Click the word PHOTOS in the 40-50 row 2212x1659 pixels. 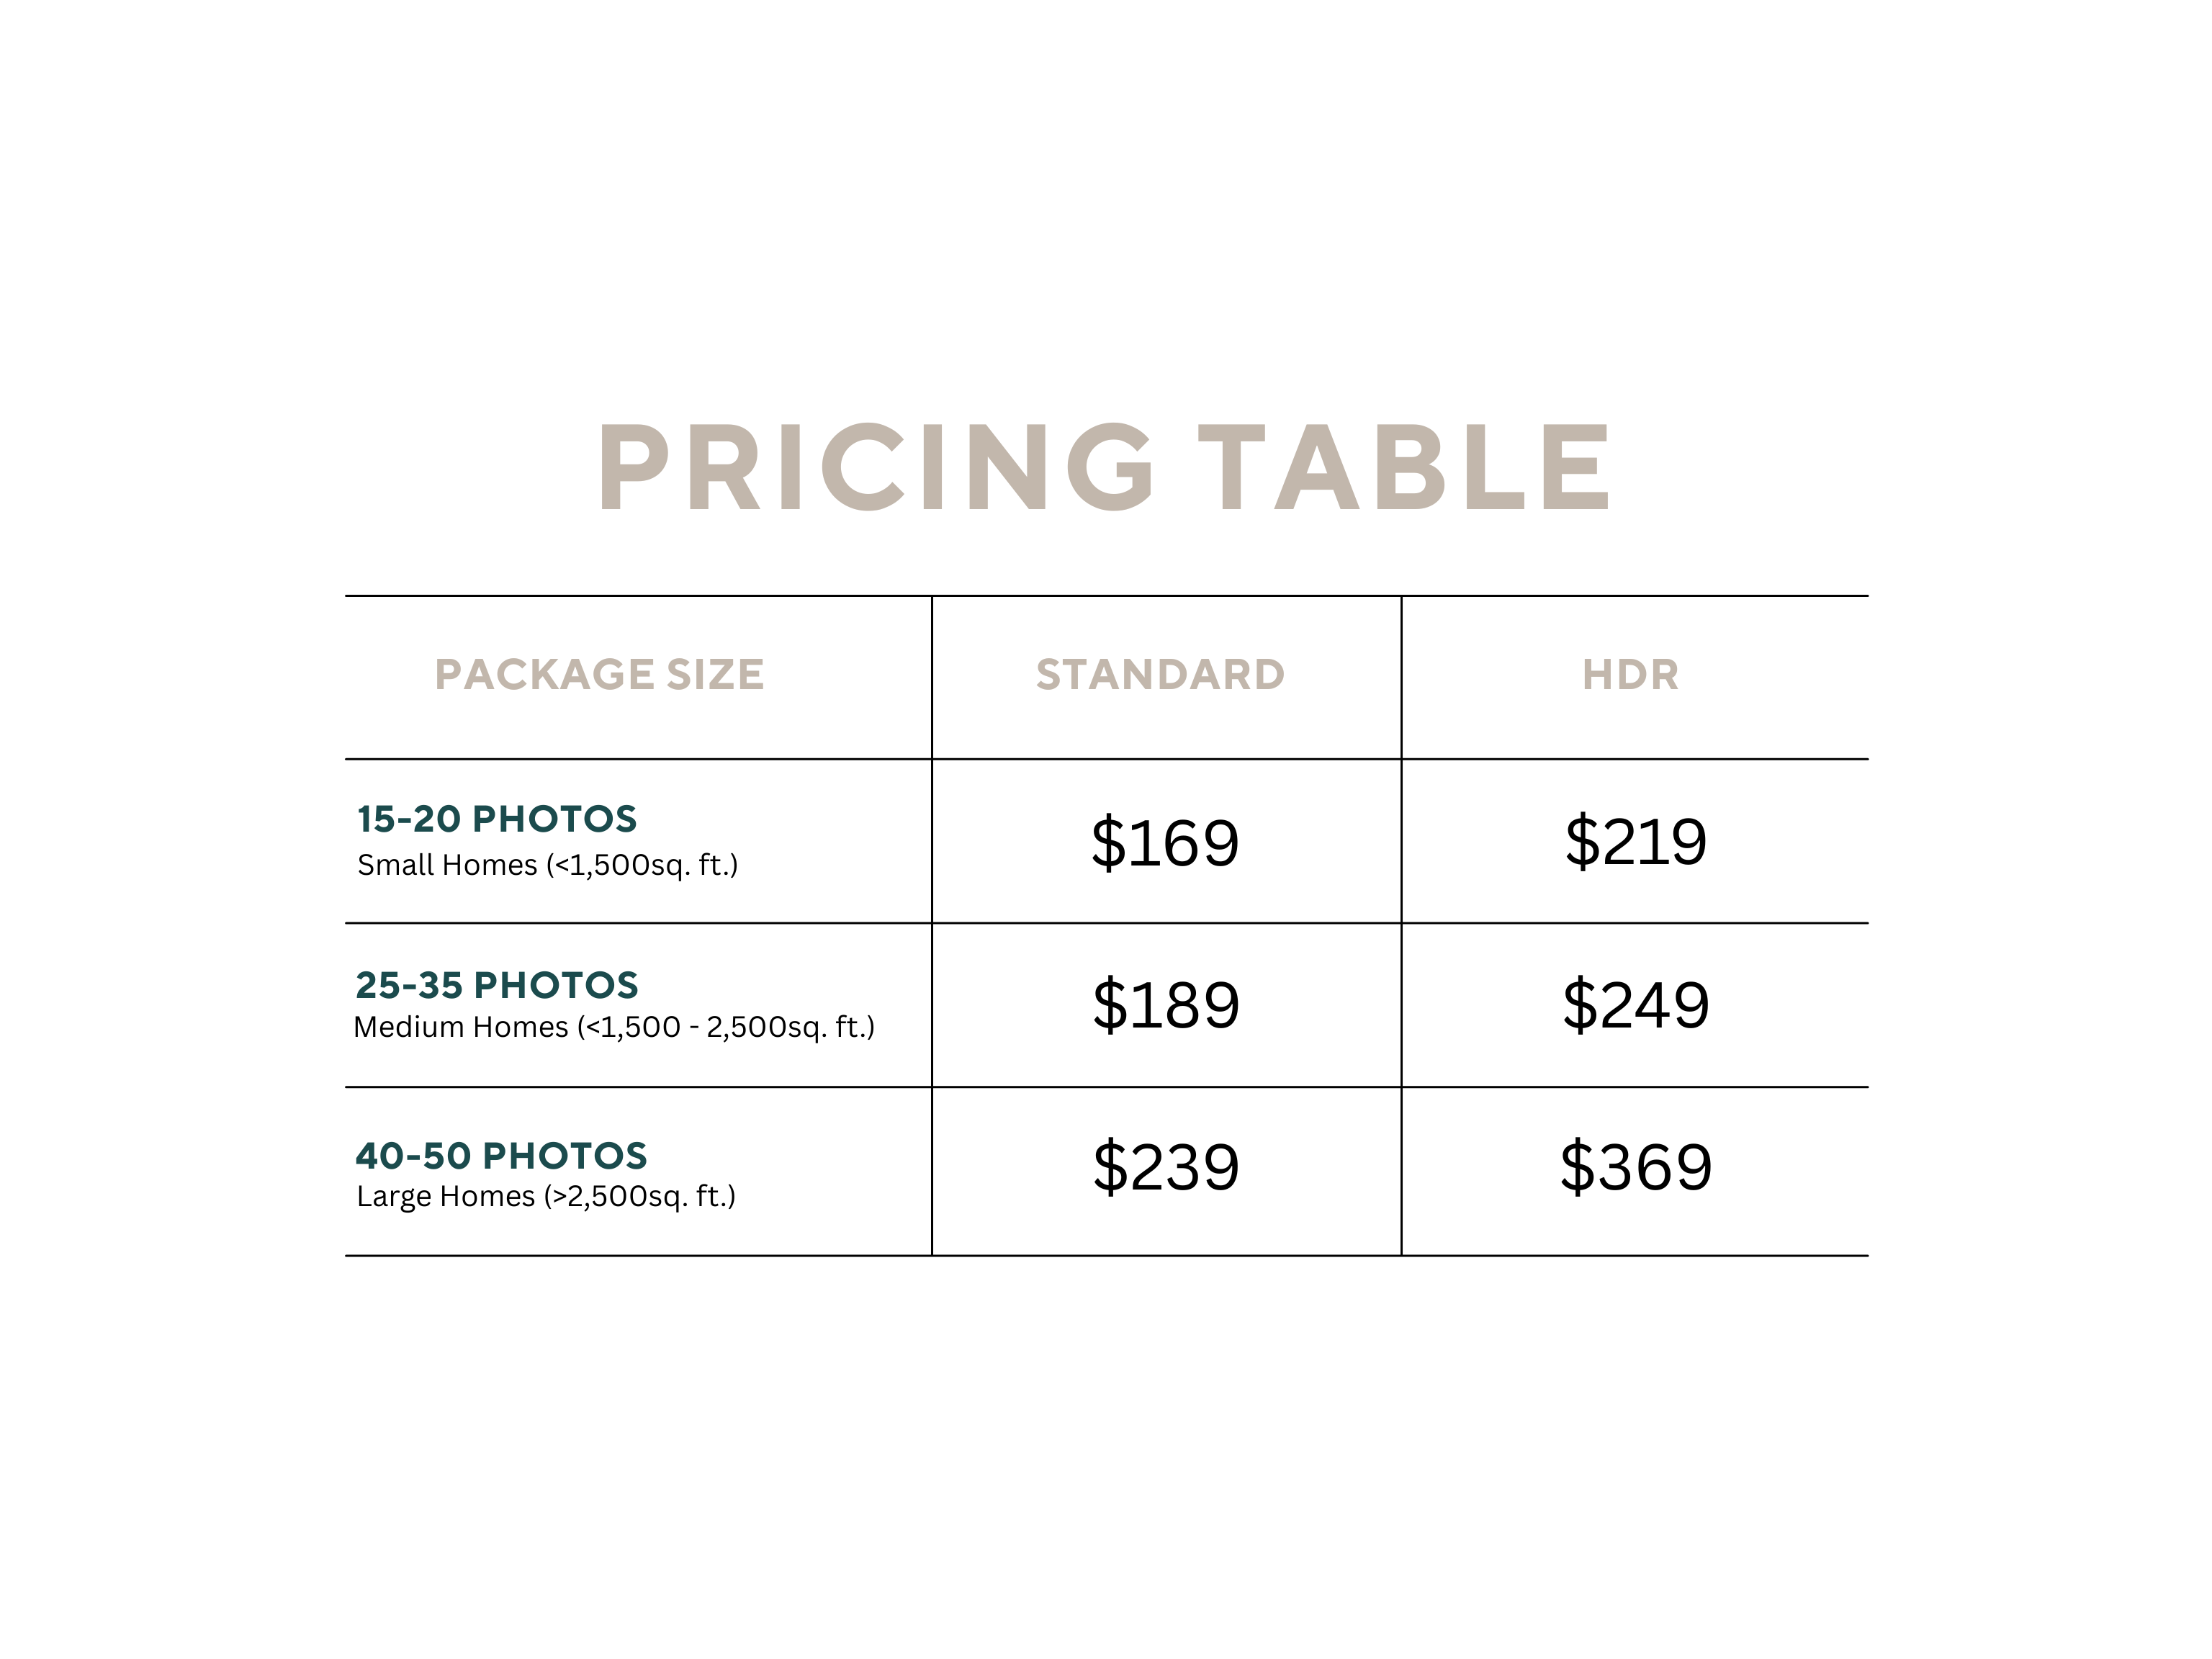click(x=564, y=1156)
